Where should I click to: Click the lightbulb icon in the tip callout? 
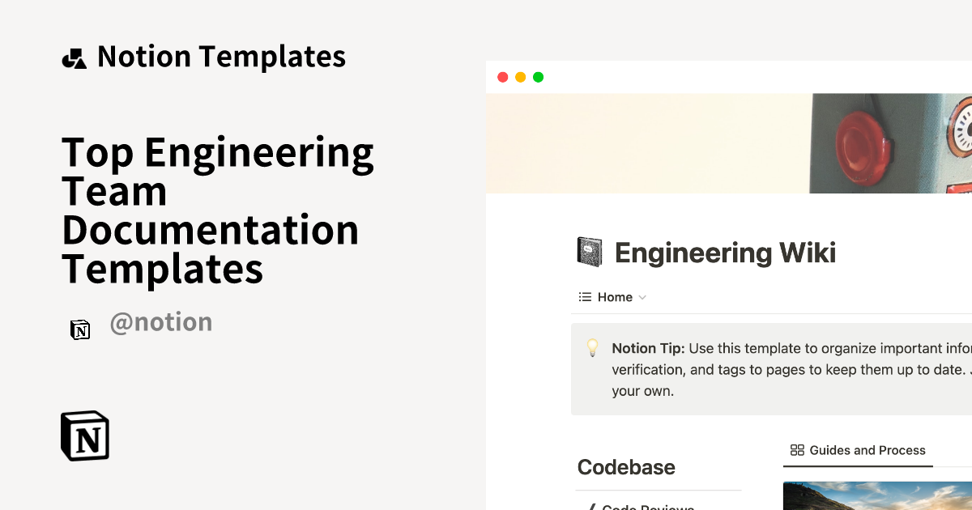click(592, 348)
